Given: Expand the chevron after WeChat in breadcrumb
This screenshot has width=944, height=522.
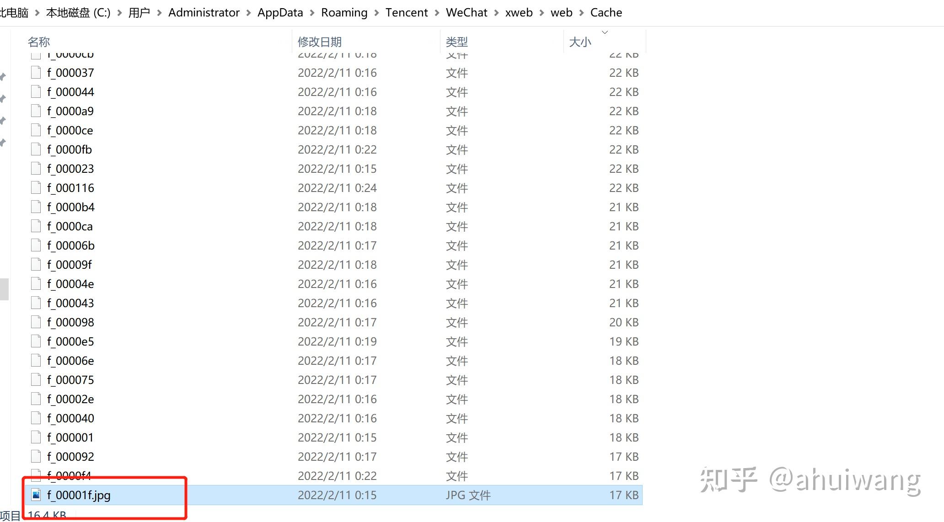Looking at the screenshot, I should [x=496, y=13].
